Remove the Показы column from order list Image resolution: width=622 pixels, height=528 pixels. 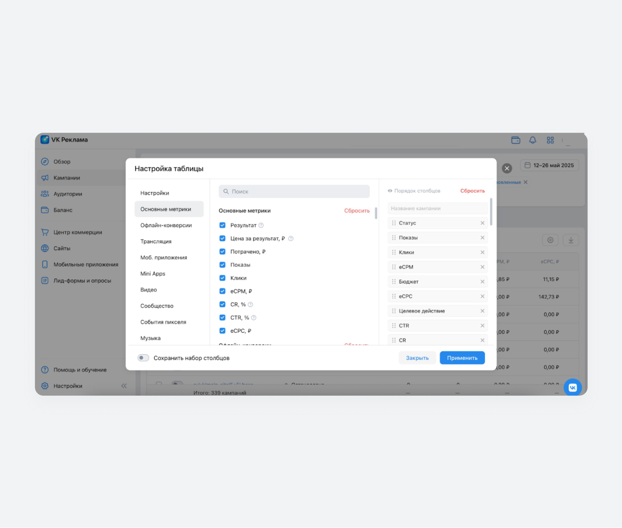pyautogui.click(x=482, y=238)
